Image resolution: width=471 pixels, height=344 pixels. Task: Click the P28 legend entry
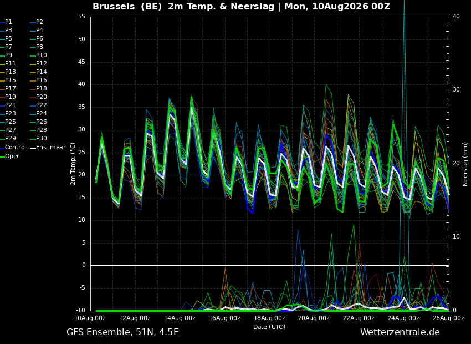(39, 130)
